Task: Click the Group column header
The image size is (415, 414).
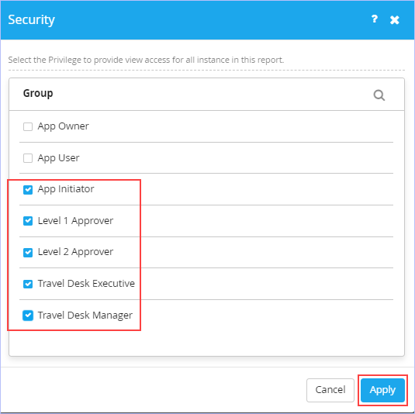Action: click(x=38, y=93)
